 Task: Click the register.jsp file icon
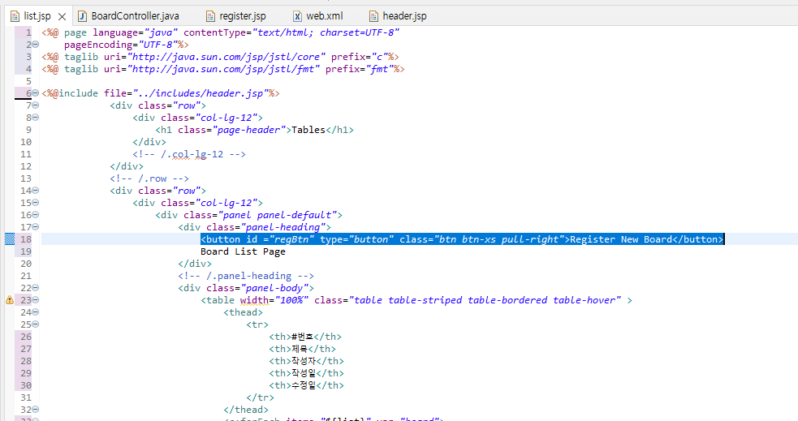pos(211,17)
